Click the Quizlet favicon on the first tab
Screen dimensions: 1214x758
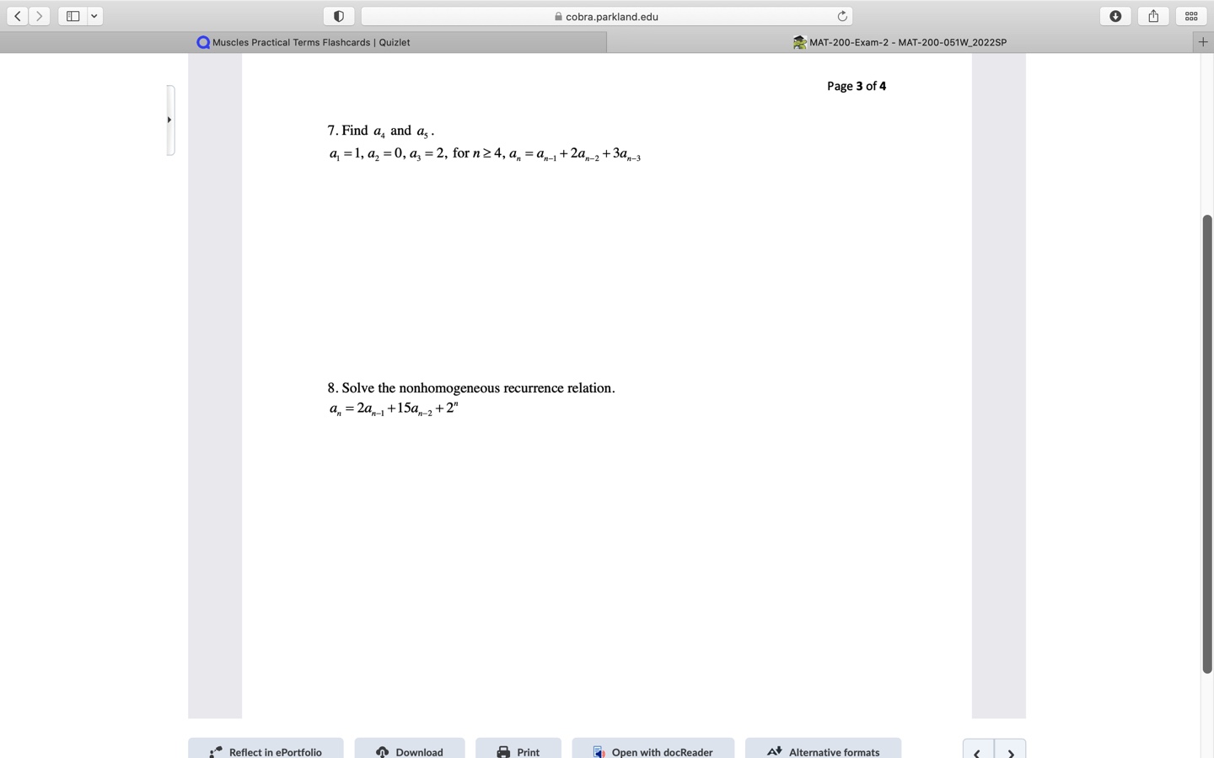pyautogui.click(x=203, y=42)
